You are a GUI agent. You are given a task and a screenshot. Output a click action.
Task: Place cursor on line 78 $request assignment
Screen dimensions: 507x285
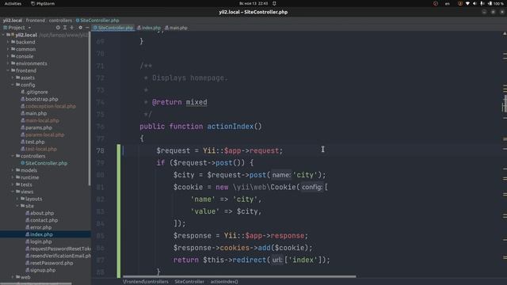coord(219,150)
